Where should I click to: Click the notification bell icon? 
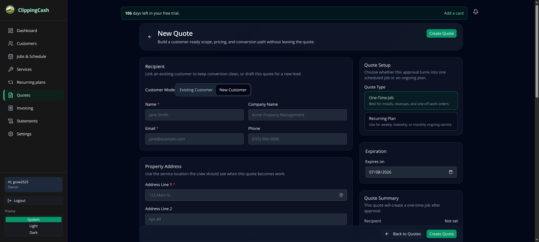(x=476, y=12)
